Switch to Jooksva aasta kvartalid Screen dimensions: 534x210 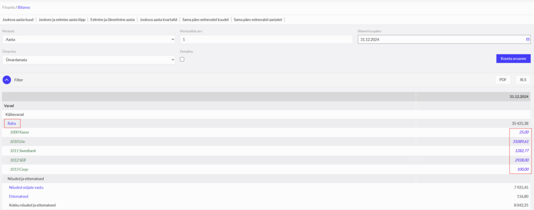click(158, 20)
